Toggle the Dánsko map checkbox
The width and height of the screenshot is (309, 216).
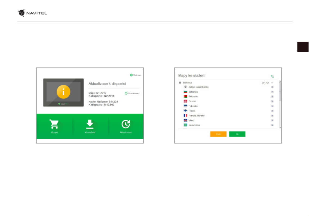click(x=272, y=101)
